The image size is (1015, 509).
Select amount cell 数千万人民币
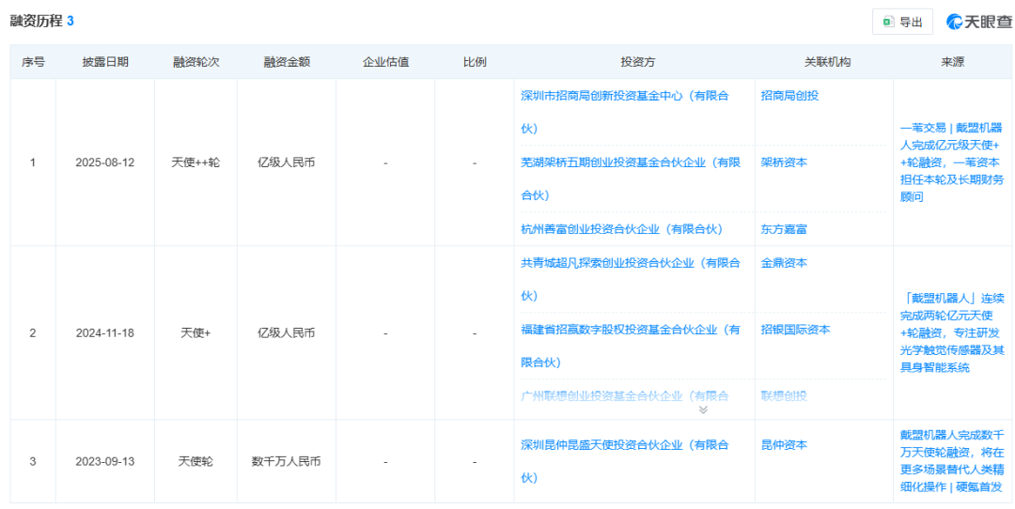(286, 461)
